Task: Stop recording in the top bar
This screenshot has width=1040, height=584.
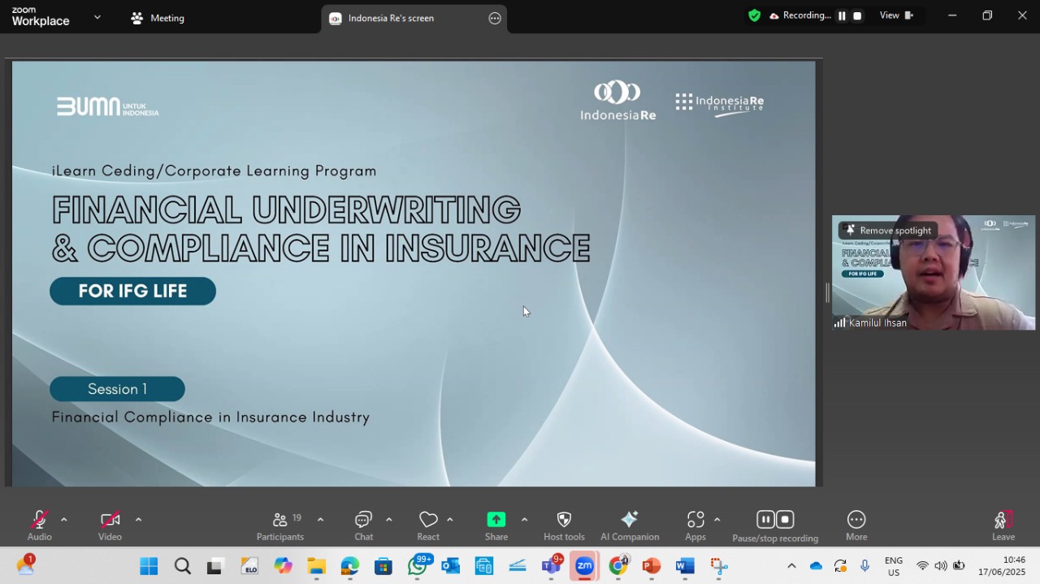Action: pyautogui.click(x=857, y=15)
